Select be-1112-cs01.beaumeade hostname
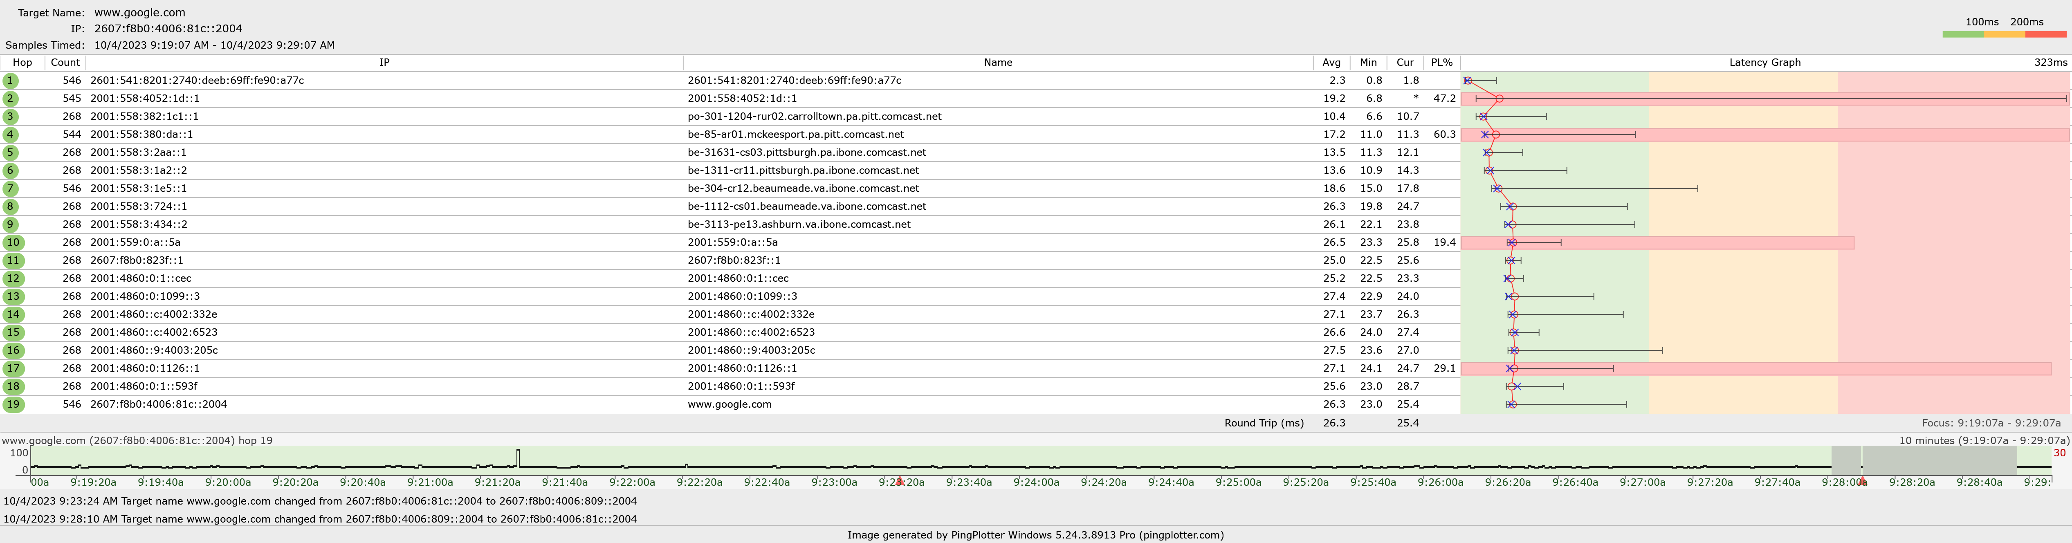The width and height of the screenshot is (2072, 543). [x=807, y=206]
